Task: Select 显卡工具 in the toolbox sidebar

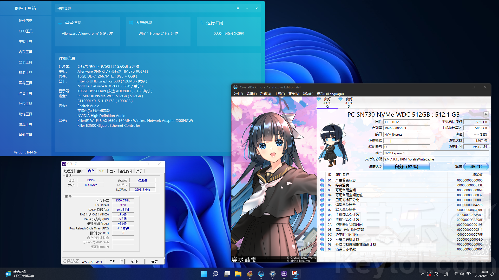Action: 25,62
